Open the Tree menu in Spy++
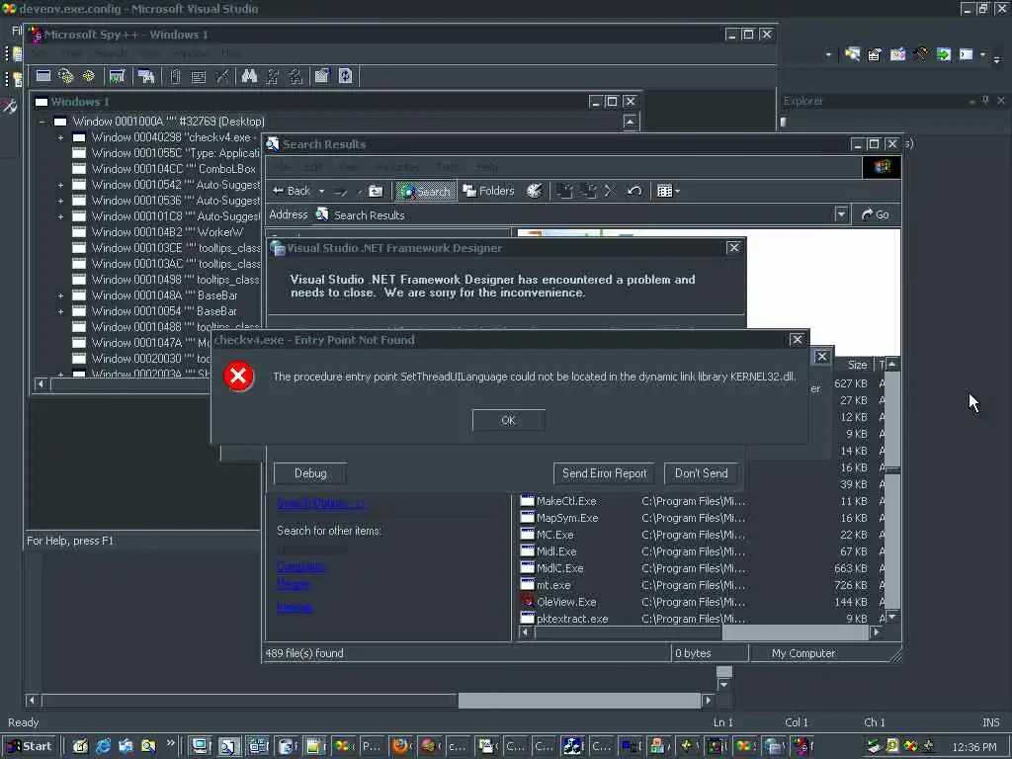 [71, 53]
